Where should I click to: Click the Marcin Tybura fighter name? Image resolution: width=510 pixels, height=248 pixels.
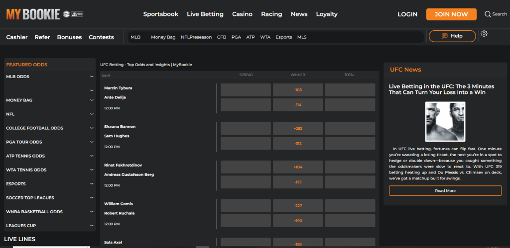click(118, 88)
